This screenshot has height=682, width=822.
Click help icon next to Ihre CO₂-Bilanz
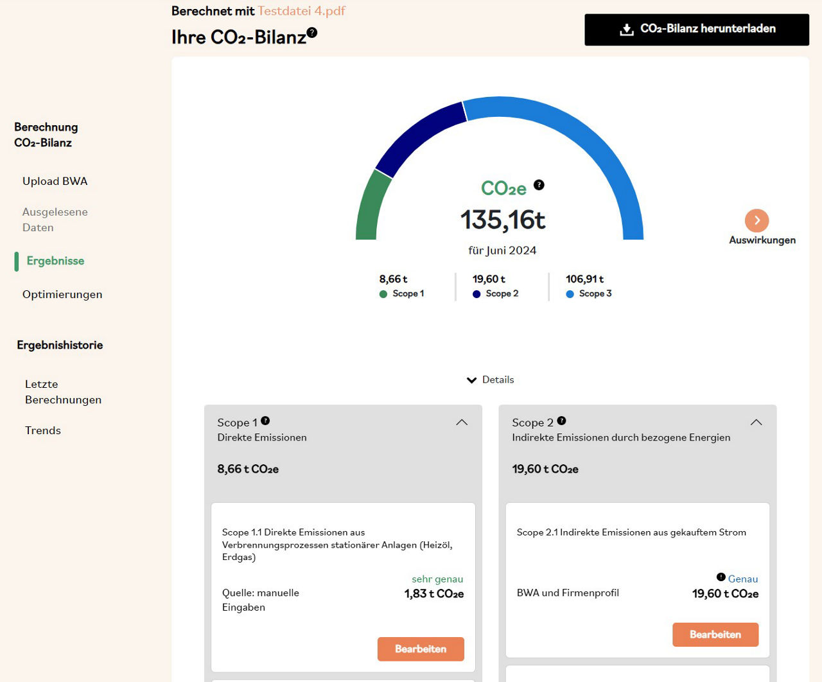312,33
